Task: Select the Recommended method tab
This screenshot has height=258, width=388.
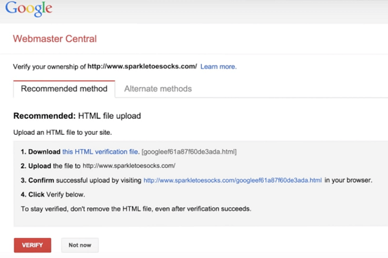Action: pos(64,89)
